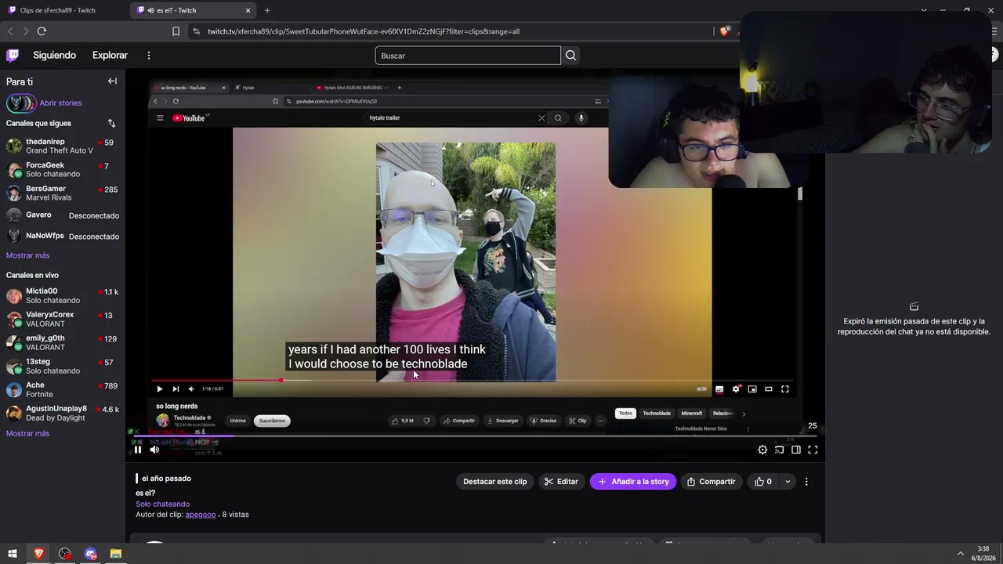1003x564 pixels.
Task: Collapse the Para ti sidebar
Action: point(112,81)
